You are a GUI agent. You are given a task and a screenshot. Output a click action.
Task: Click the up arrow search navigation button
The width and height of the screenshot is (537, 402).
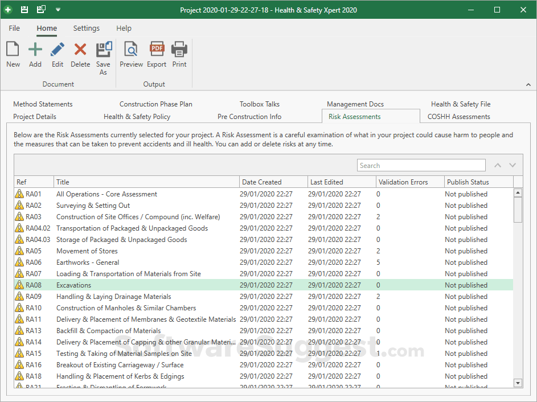click(497, 165)
